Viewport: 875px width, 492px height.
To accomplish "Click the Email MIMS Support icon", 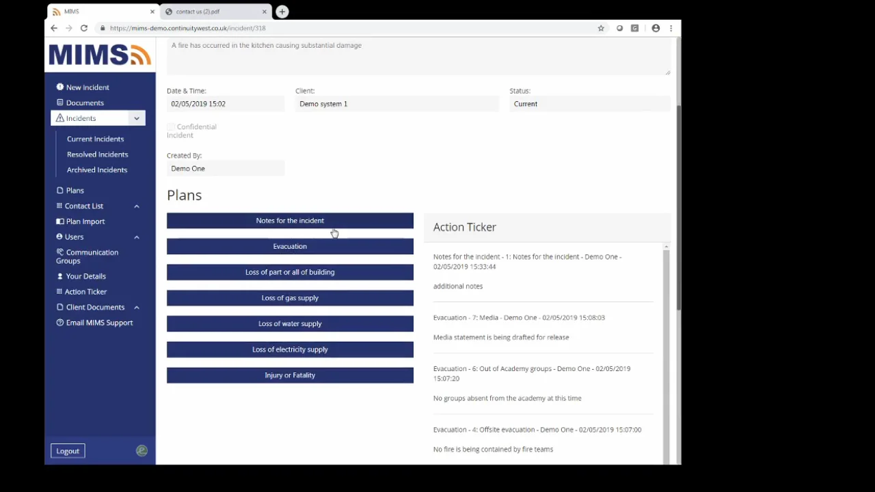I will (x=59, y=323).
